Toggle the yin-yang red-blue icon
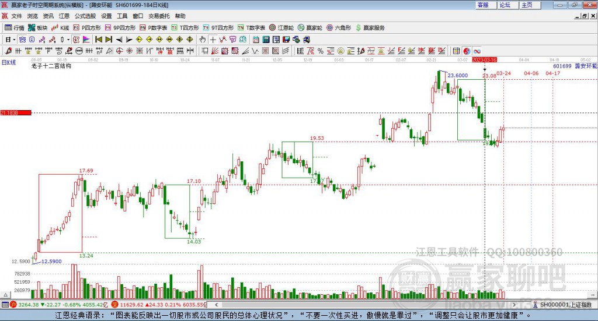Image resolution: width=598 pixels, height=321 pixels. 467,51
